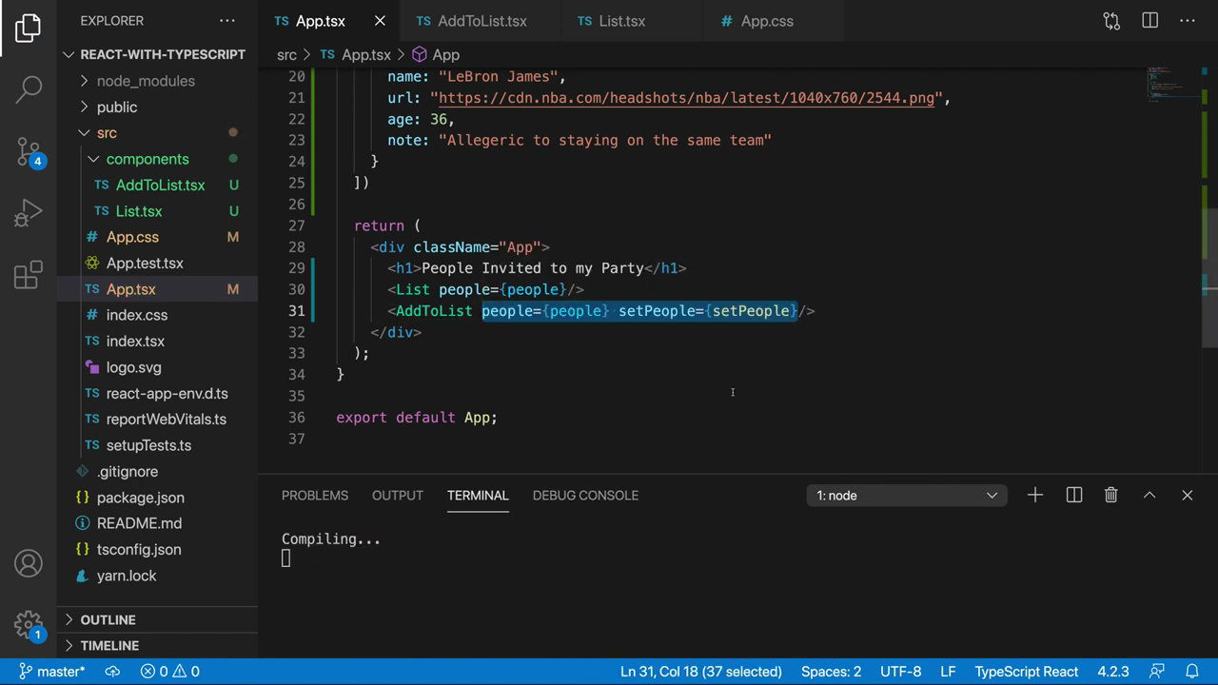Viewport: 1218px width, 685px height.
Task: Maximize the panel with the up chevron
Action: point(1149,495)
